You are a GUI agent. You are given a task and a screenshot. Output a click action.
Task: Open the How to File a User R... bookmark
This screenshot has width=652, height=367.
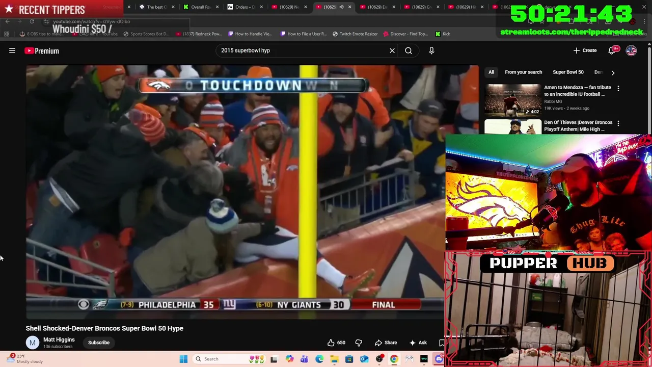tap(304, 34)
